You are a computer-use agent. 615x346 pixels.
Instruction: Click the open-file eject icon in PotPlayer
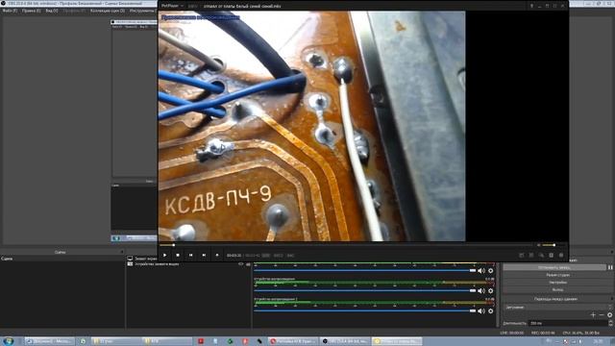click(217, 256)
